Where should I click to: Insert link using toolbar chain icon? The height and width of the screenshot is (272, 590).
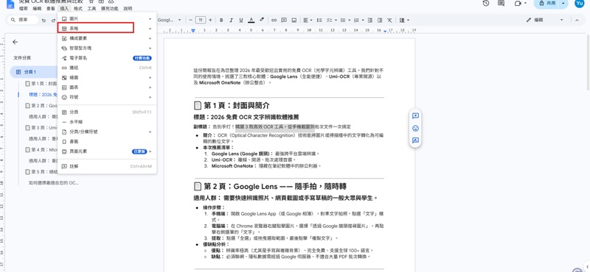274,20
